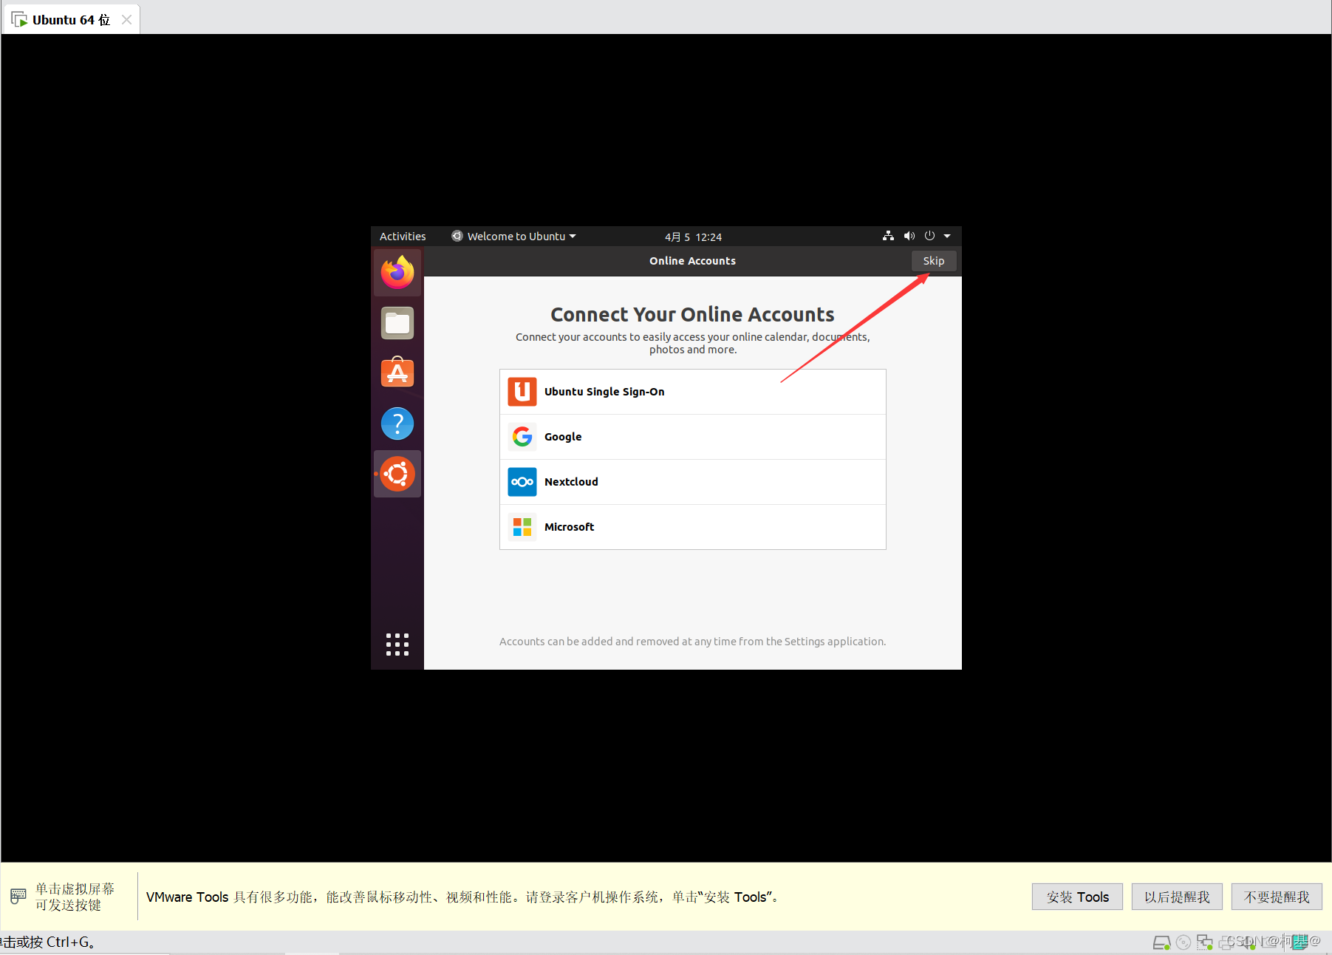Click the 以后提醒我 button
The image size is (1332, 955).
tap(1177, 897)
